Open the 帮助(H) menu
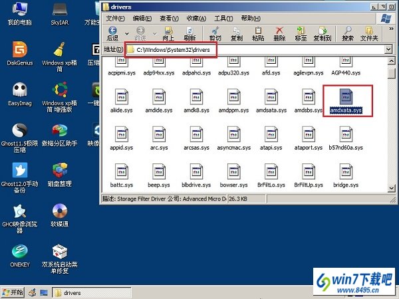This screenshot has width=399, height=299. [x=251, y=19]
